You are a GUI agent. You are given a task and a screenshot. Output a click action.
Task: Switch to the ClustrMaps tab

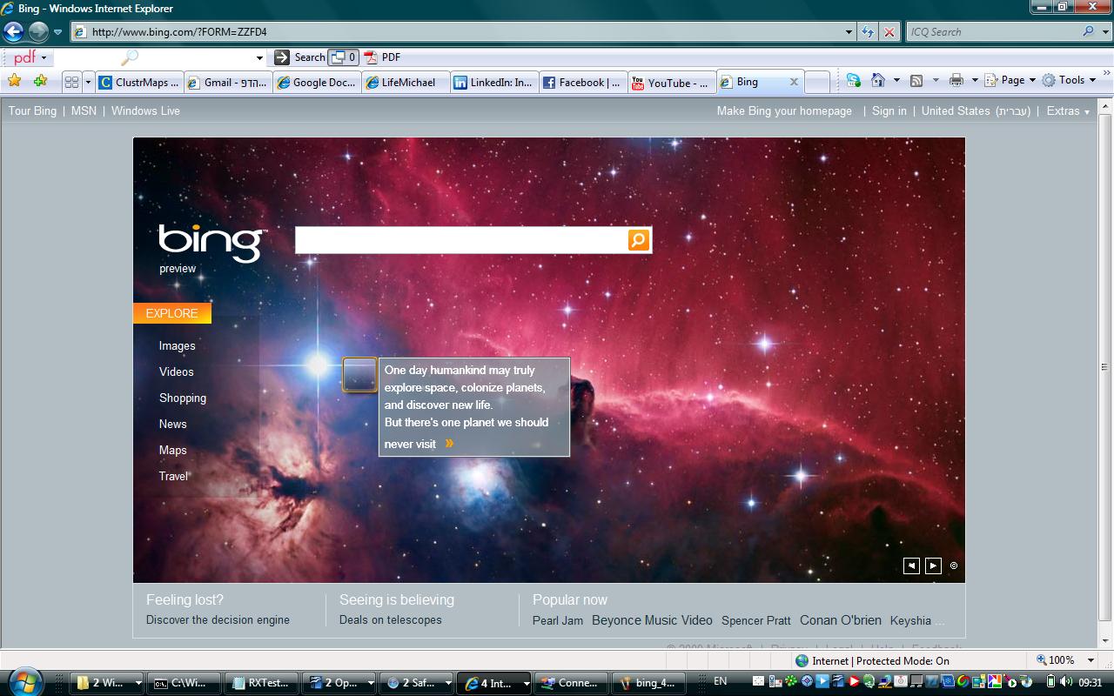pyautogui.click(x=139, y=83)
